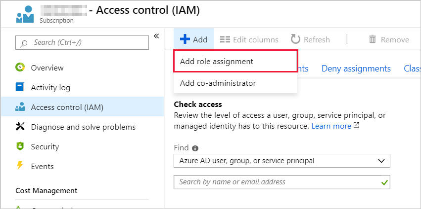
Task: Click the Security shield icon
Action: coord(20,146)
